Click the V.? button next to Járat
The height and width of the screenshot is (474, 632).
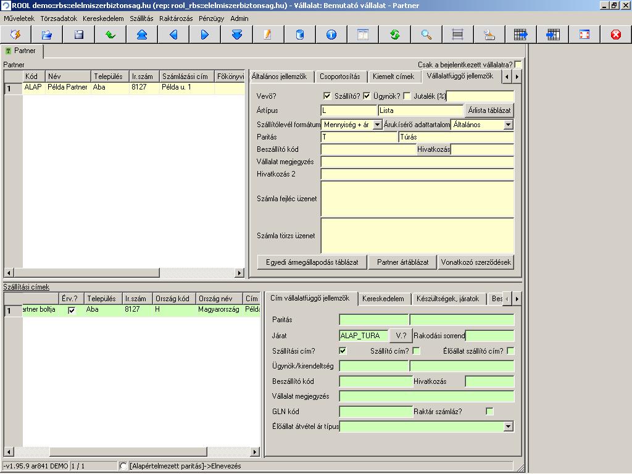pyautogui.click(x=401, y=335)
